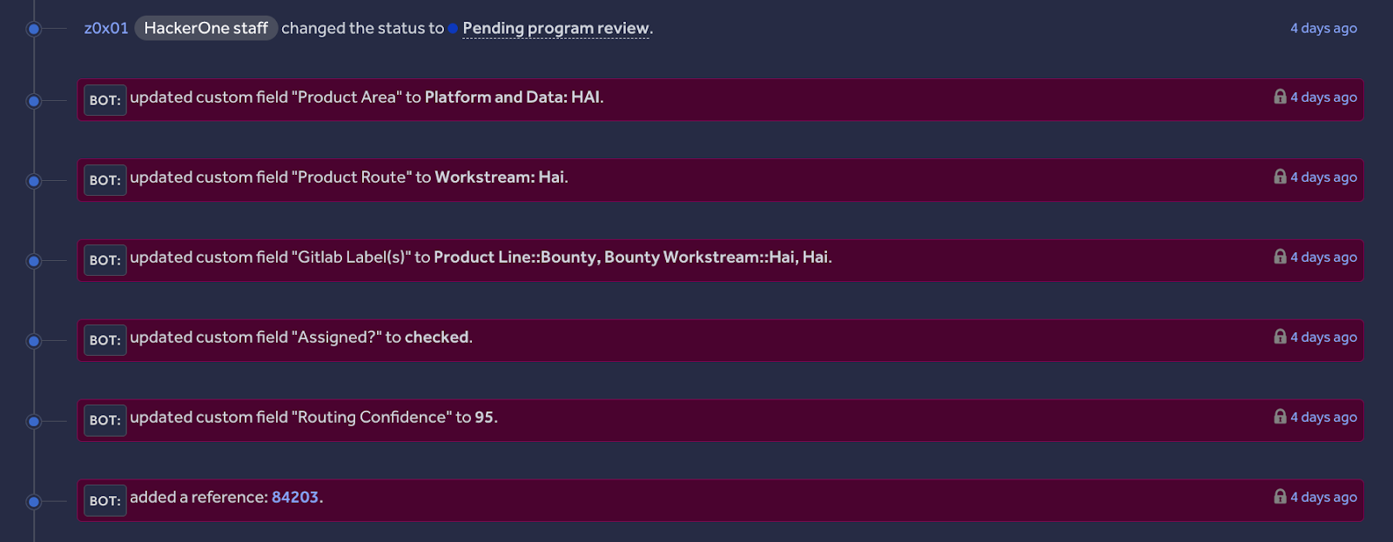1393x542 pixels.
Task: Click the lock icon on the added reference row
Action: pyautogui.click(x=1280, y=497)
